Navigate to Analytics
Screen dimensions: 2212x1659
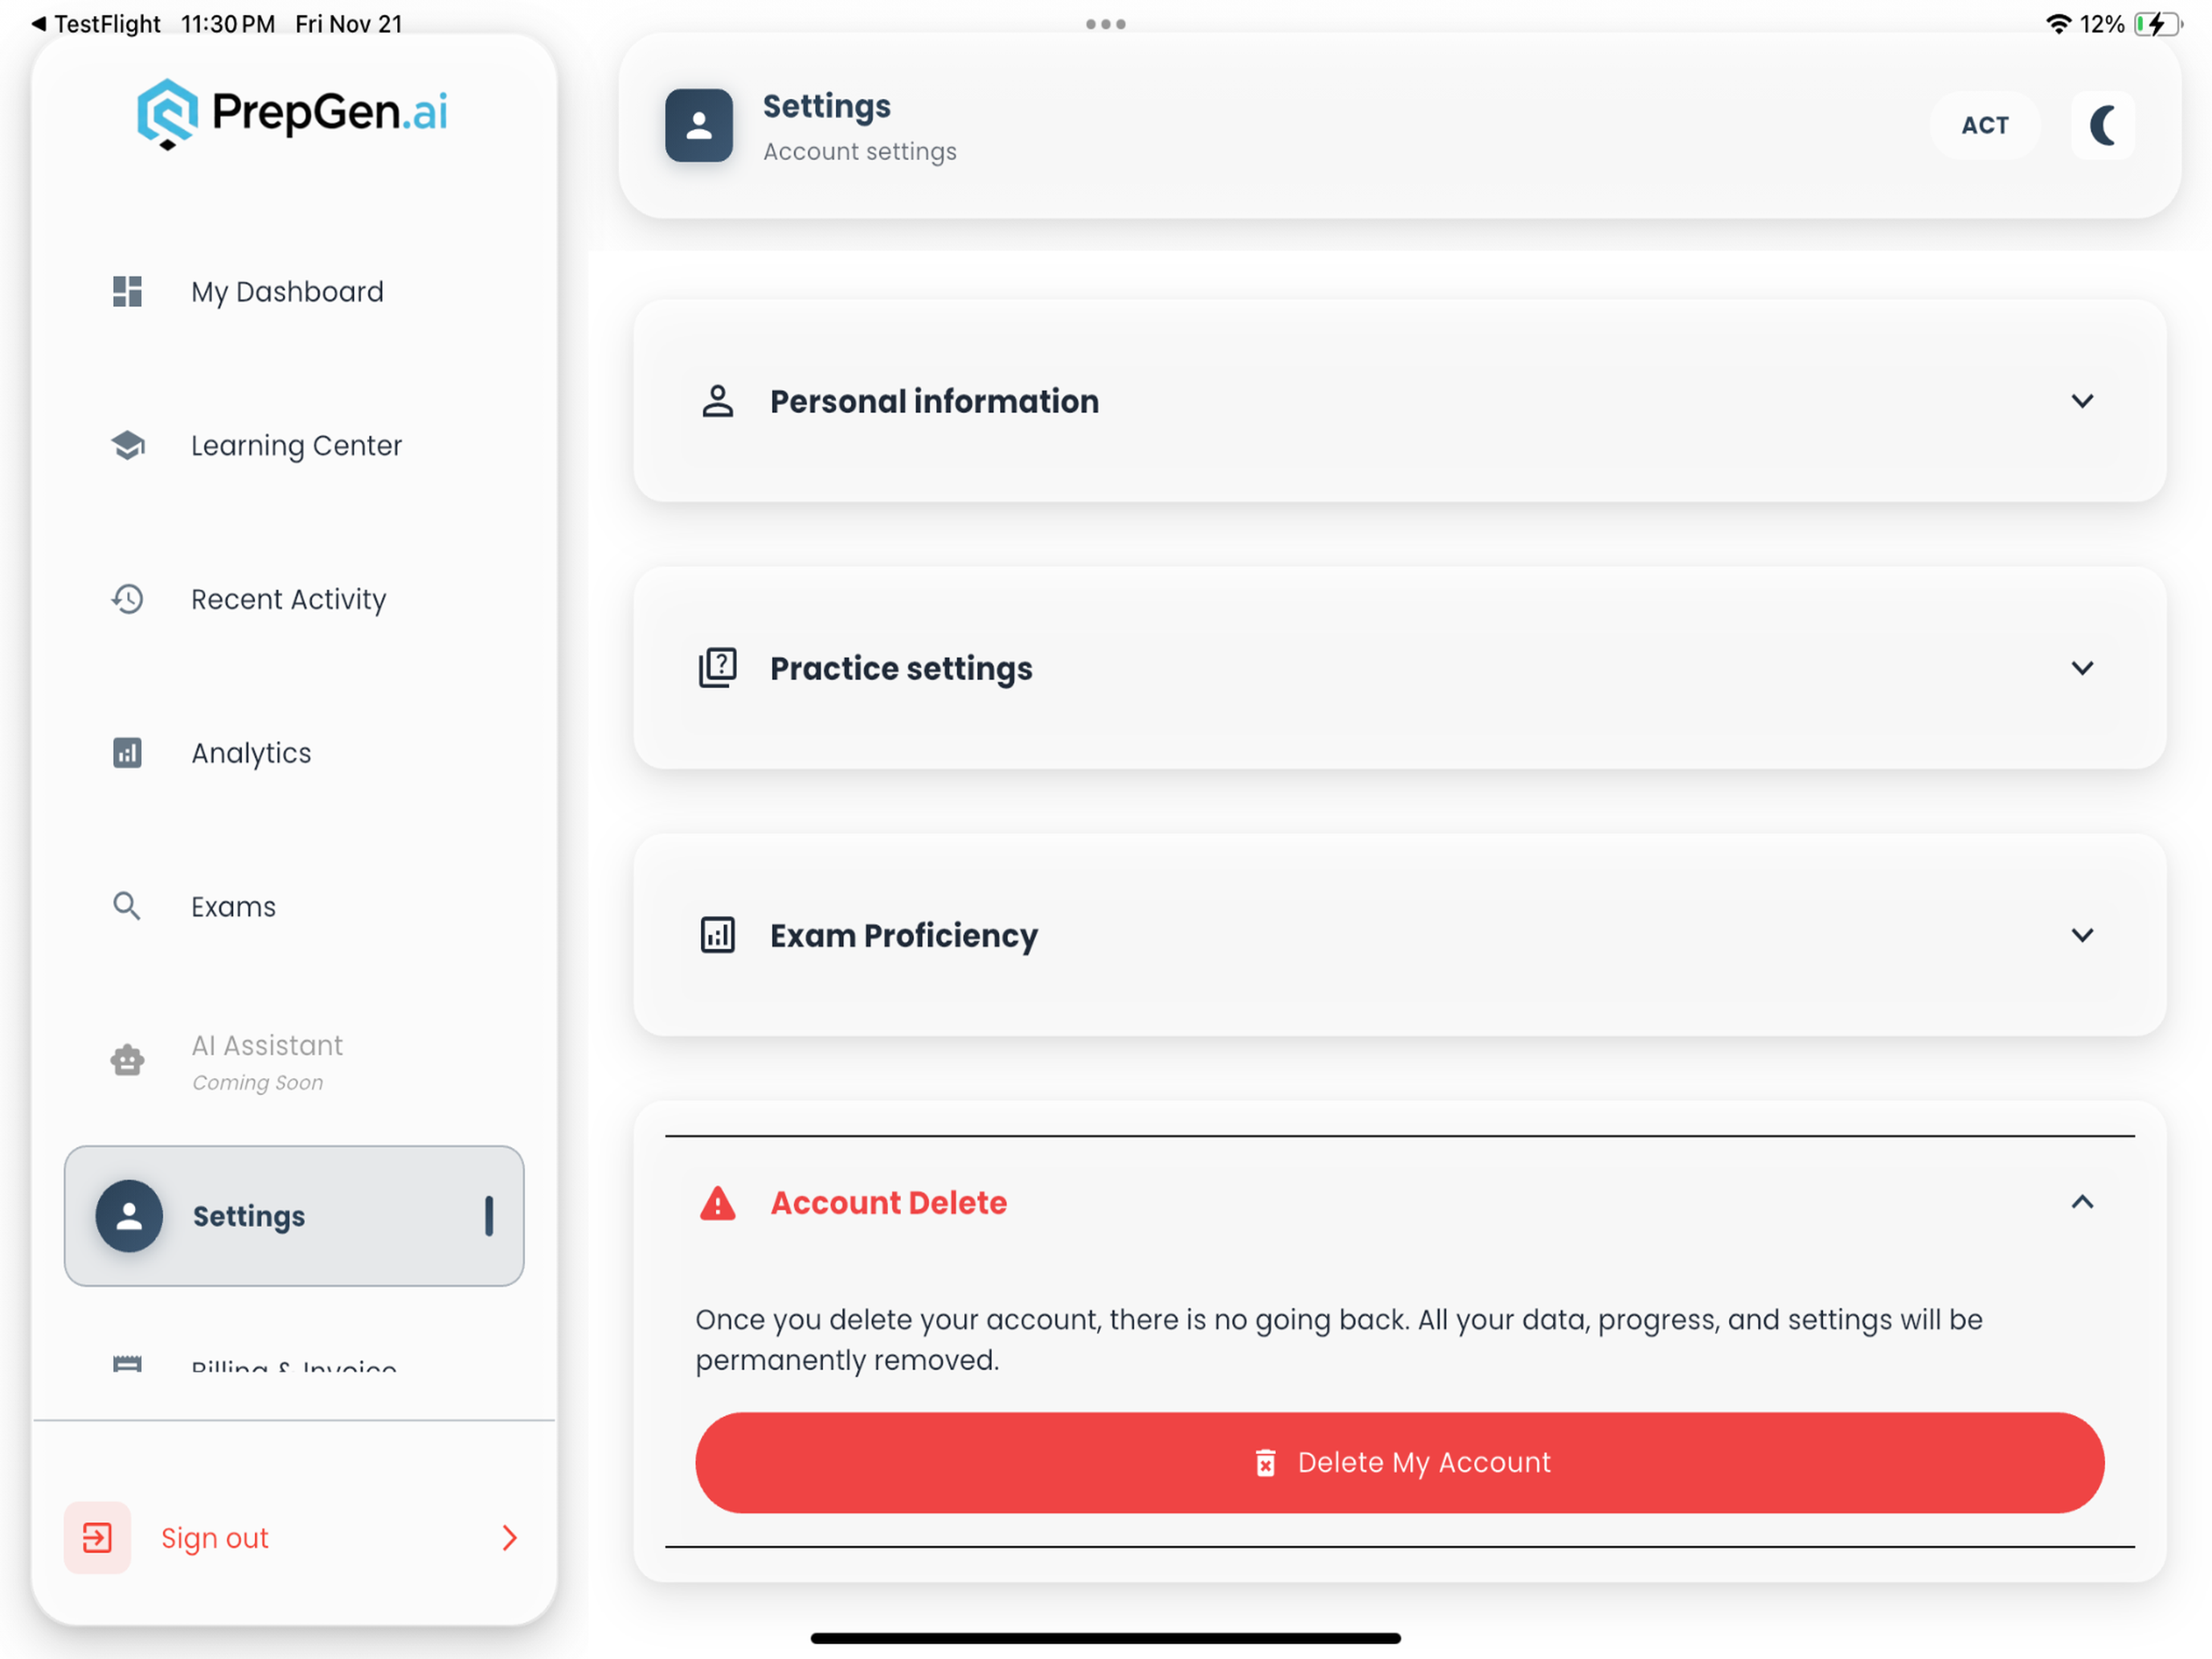click(294, 753)
